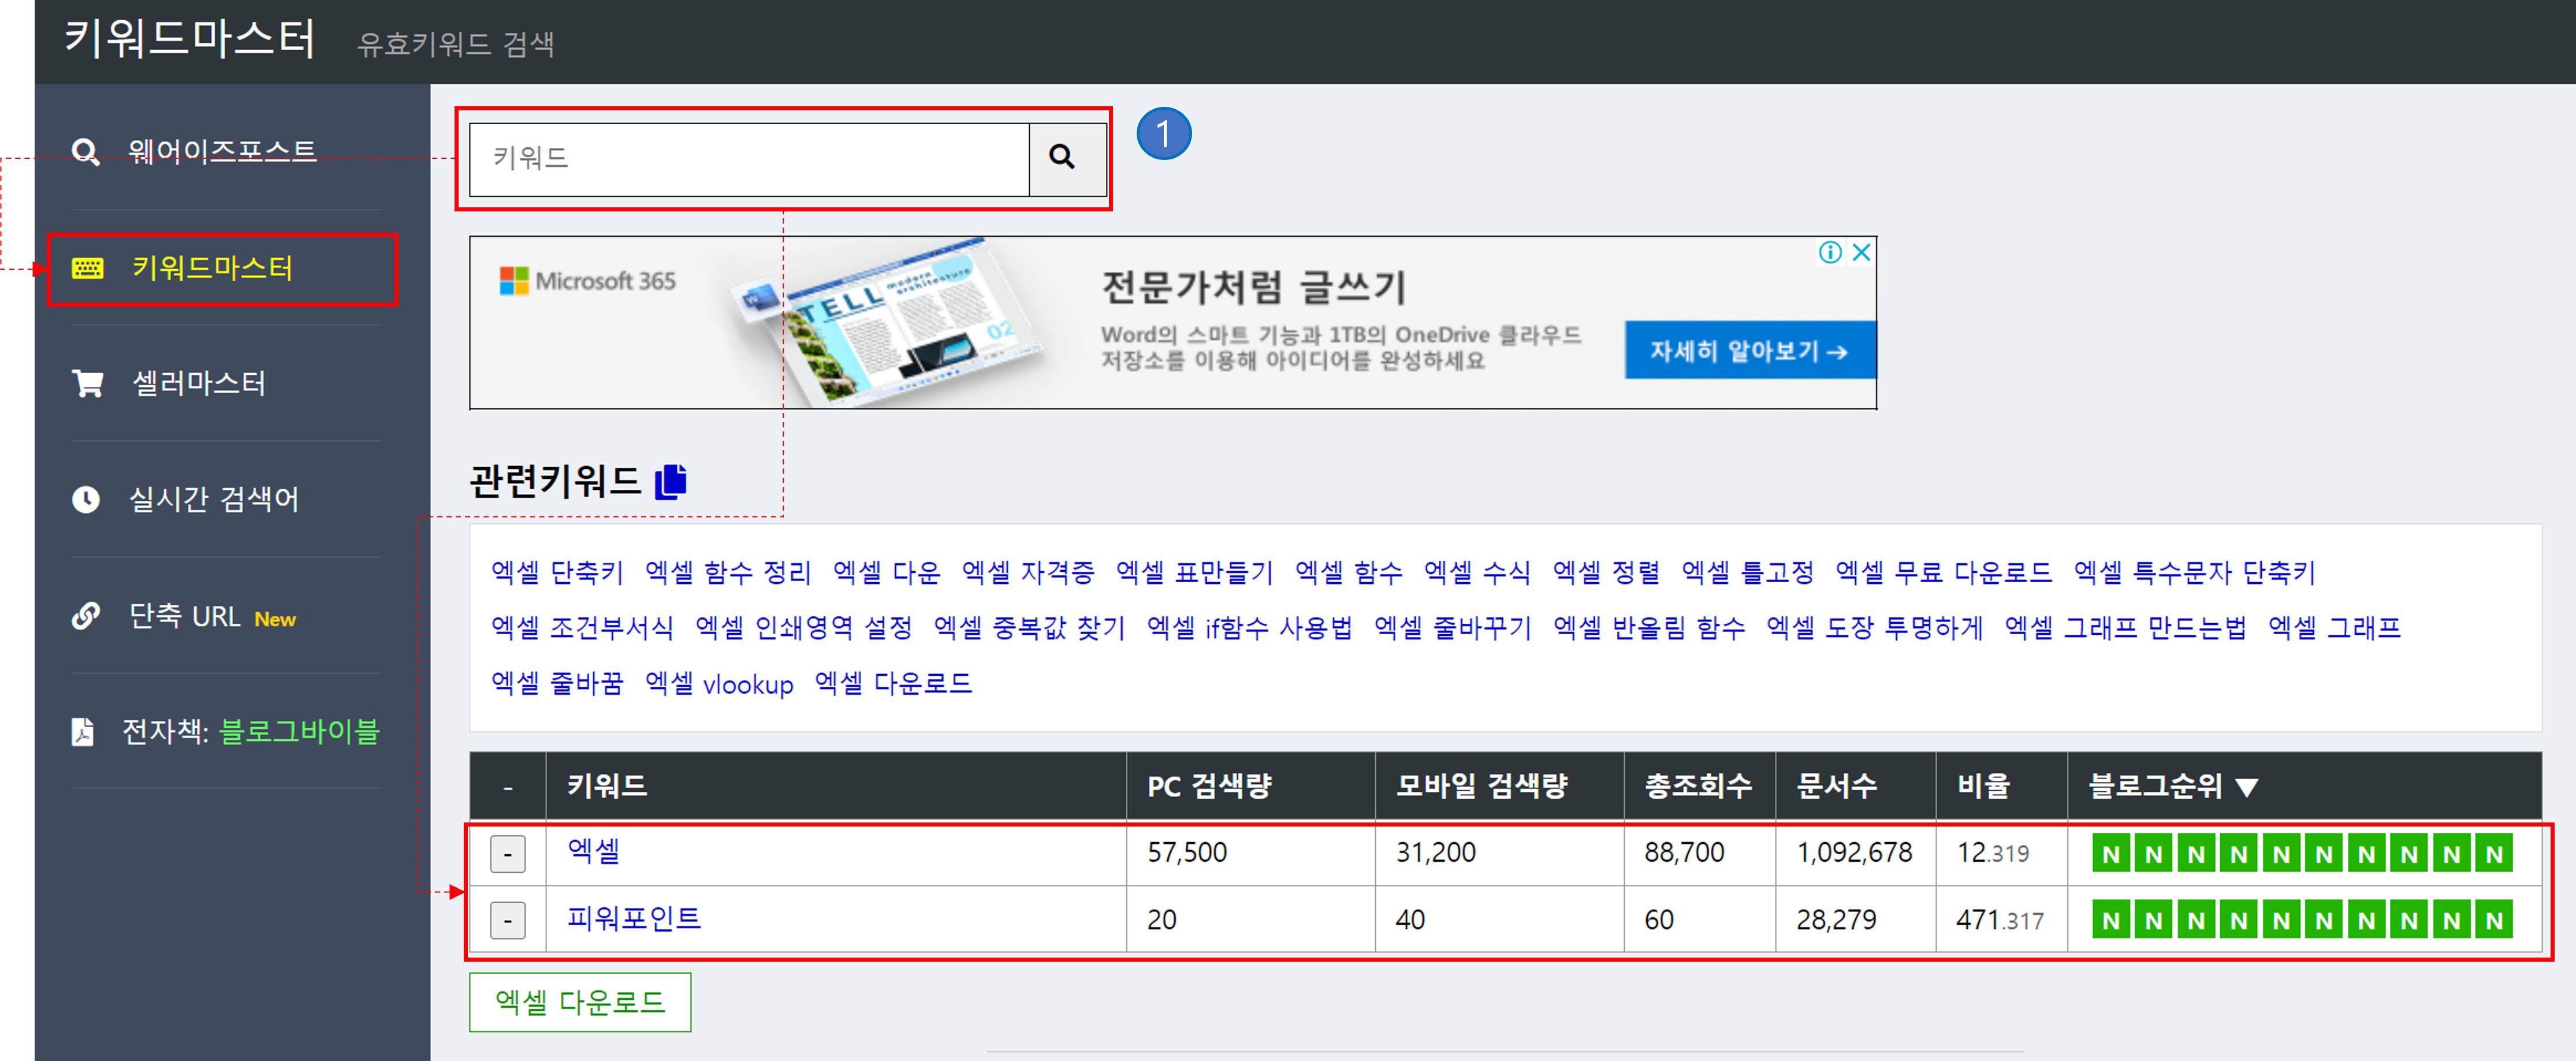This screenshot has height=1061, width=2576.
Task: Click the keyboard icon beside 키워드마스터
Action: (87, 268)
